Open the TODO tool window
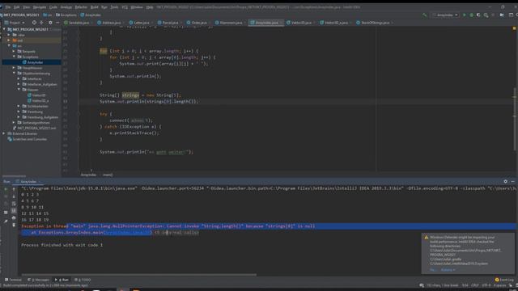 click(x=83, y=280)
